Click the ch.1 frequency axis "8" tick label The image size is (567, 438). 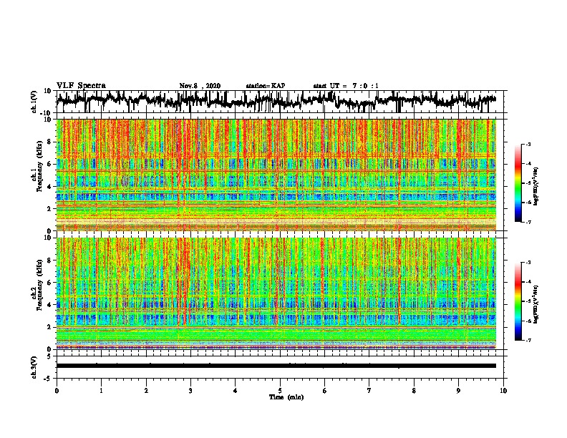tap(49, 142)
